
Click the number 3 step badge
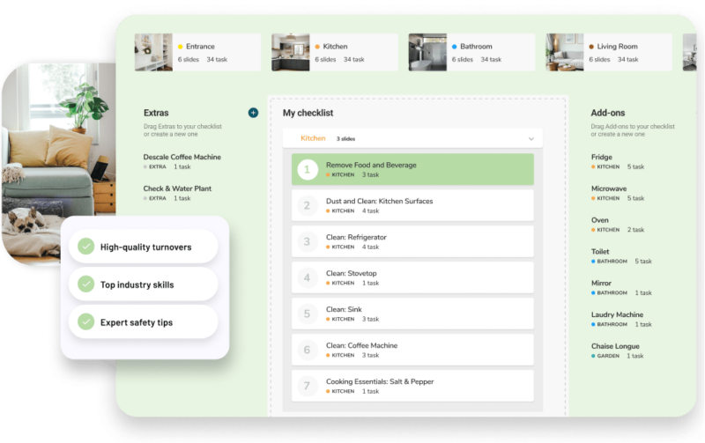pos(307,241)
